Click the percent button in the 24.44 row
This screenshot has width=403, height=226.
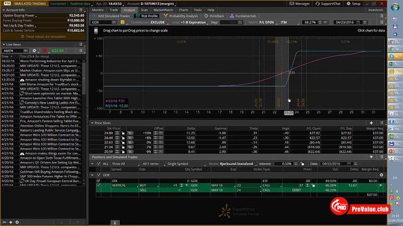tap(130, 137)
